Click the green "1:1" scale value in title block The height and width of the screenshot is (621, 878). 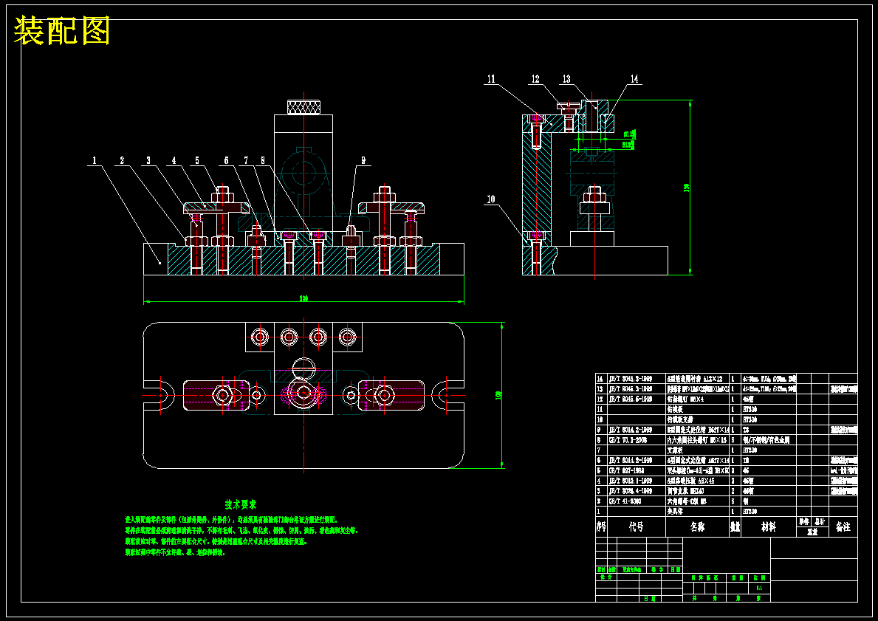point(759,588)
